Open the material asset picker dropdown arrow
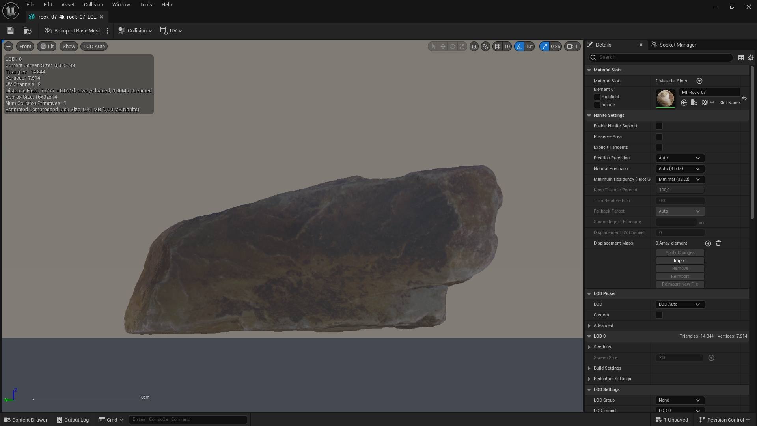Image resolution: width=757 pixels, height=426 pixels. tap(712, 103)
